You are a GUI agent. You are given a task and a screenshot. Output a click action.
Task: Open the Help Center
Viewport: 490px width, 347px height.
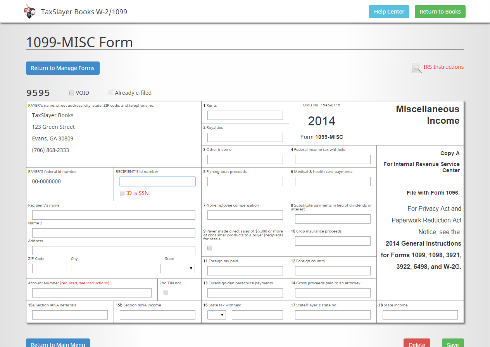click(389, 12)
